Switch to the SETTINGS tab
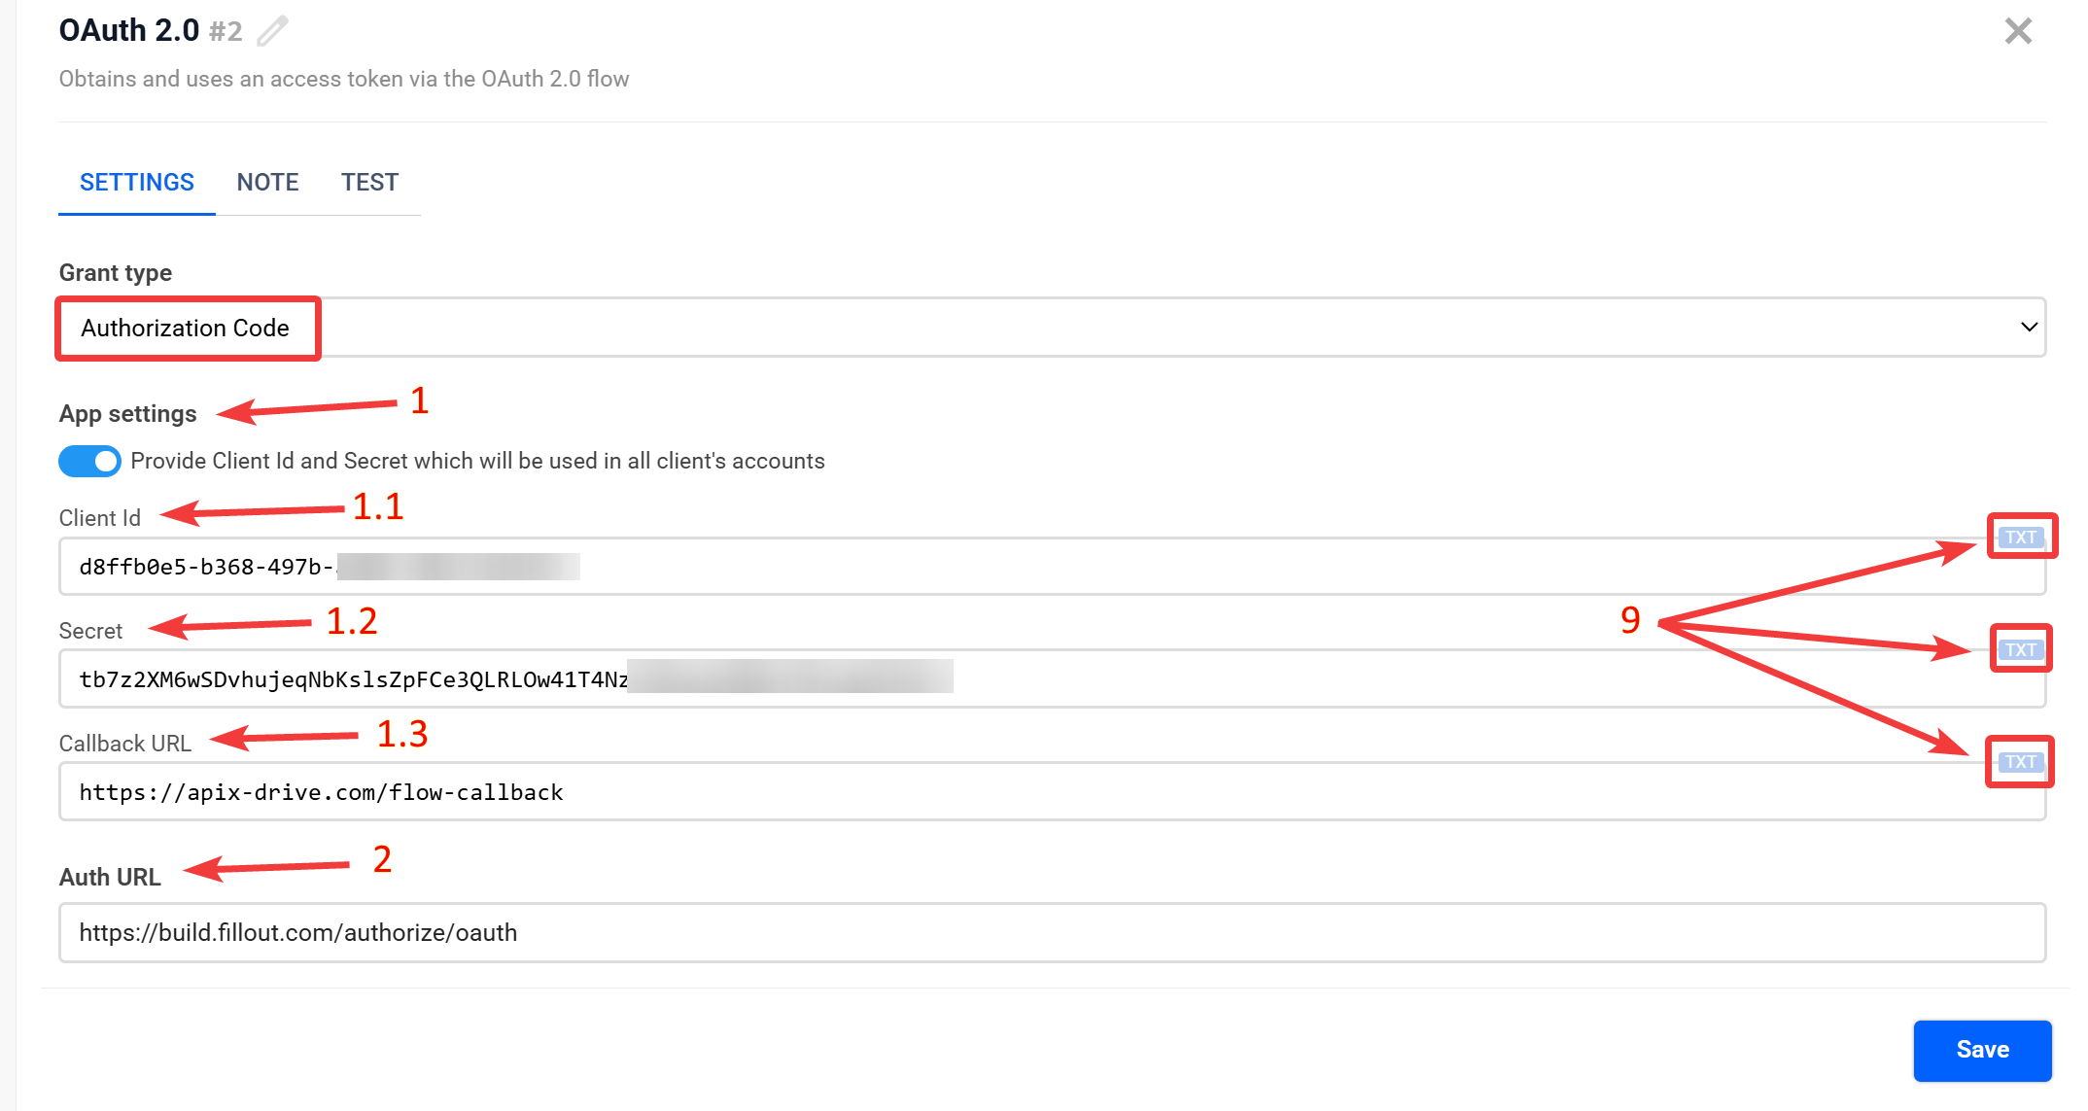Screen dimensions: 2088x1111 point(137,183)
